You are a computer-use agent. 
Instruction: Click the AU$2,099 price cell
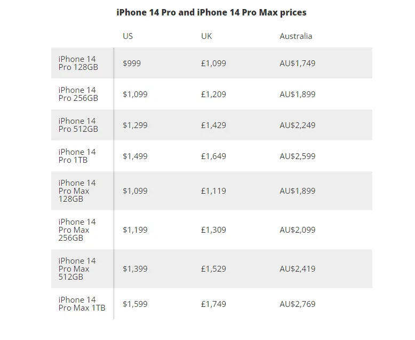pyautogui.click(x=298, y=230)
